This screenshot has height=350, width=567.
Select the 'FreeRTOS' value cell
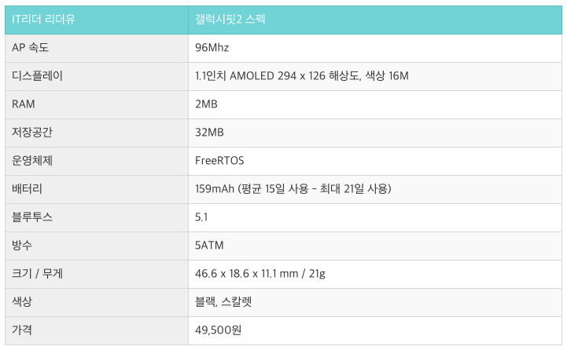(375, 161)
